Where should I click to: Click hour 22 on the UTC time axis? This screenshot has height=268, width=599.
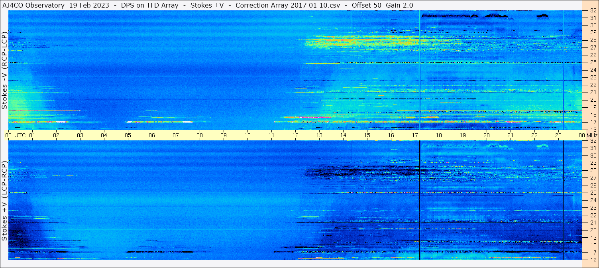click(x=534, y=135)
